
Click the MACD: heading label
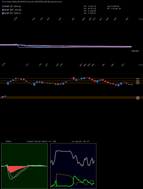tap(9, 141)
